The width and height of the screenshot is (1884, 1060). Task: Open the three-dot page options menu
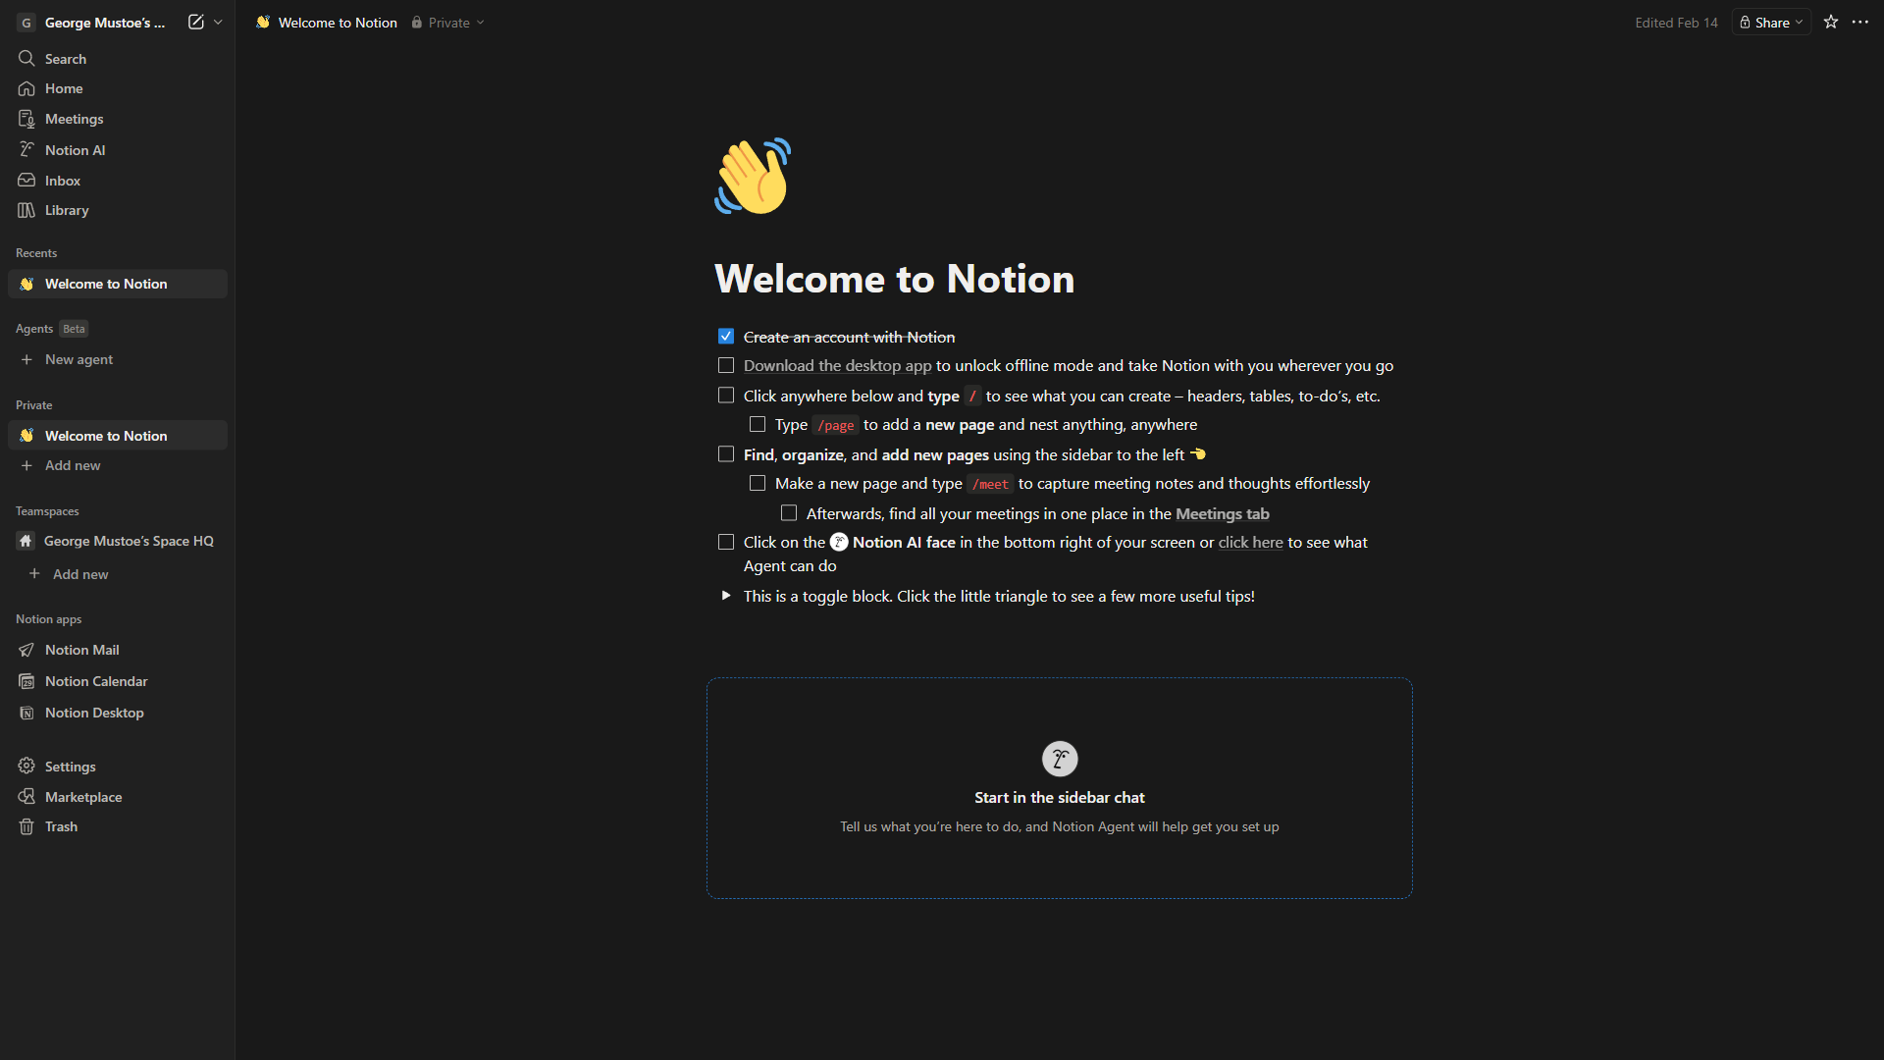(x=1860, y=22)
